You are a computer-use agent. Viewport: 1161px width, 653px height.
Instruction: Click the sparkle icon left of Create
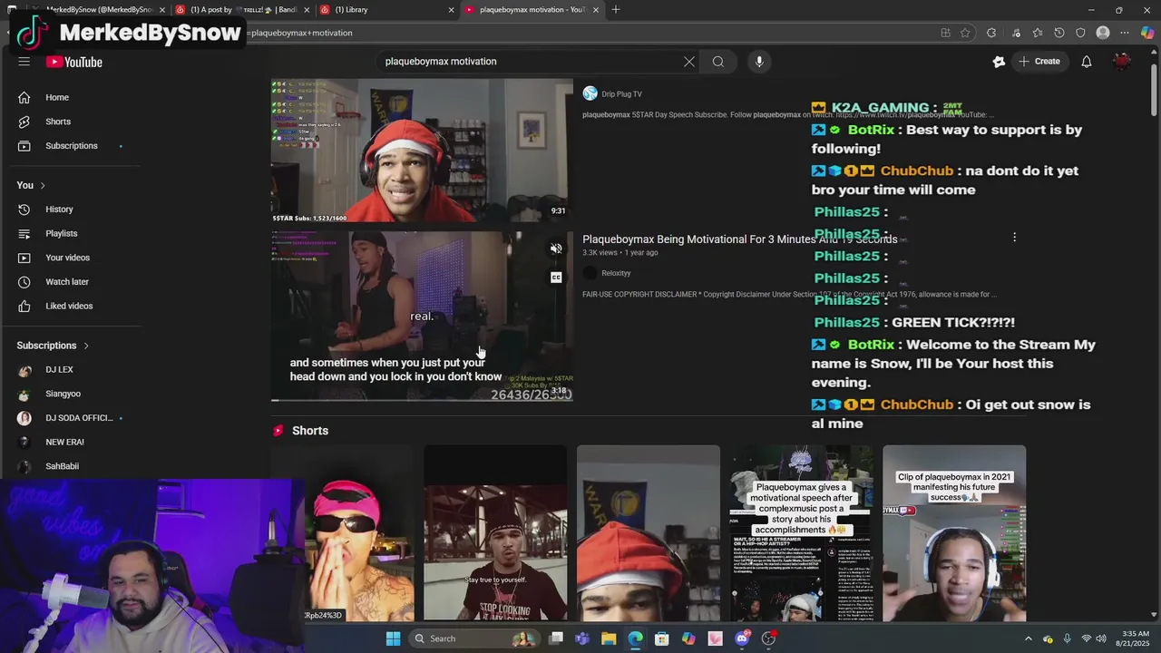999,62
